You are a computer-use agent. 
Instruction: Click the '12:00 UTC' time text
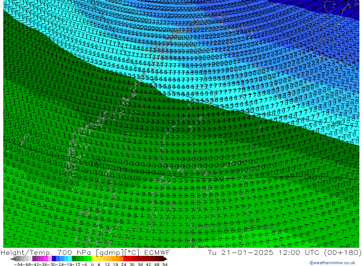pyautogui.click(x=299, y=252)
